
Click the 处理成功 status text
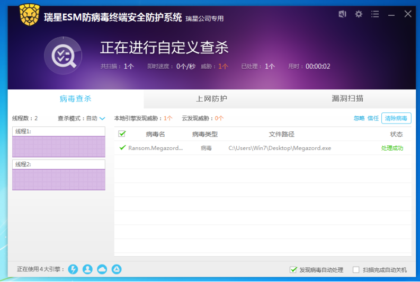[x=392, y=148]
